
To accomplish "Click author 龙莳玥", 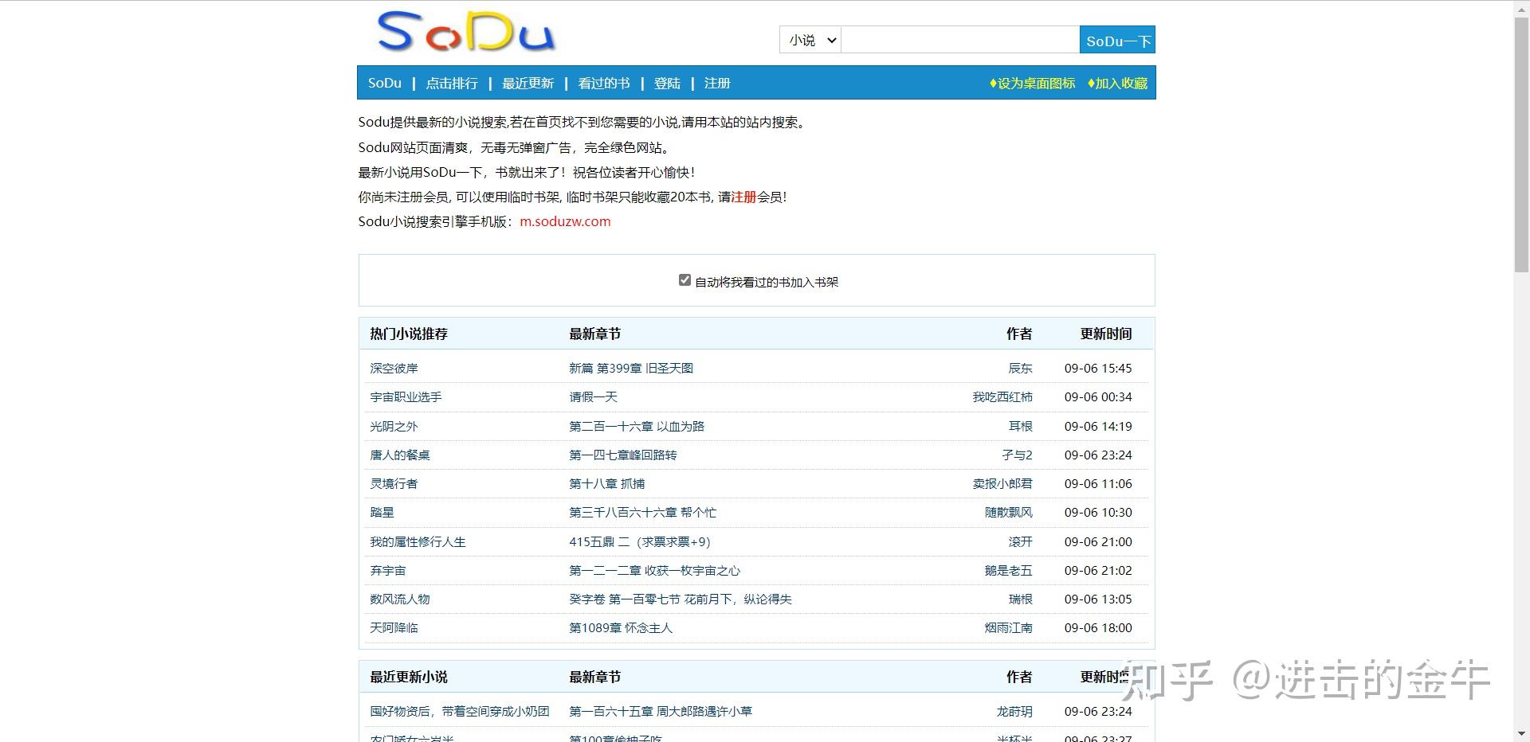I will pyautogui.click(x=1014, y=711).
